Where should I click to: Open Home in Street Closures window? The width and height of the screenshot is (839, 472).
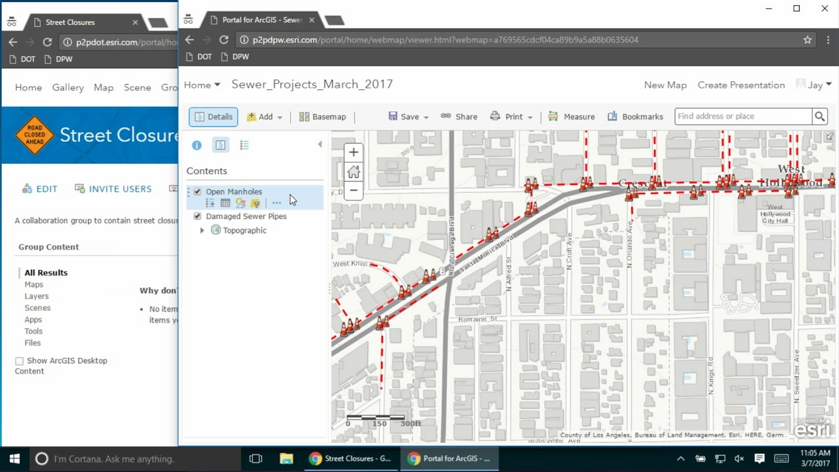28,87
